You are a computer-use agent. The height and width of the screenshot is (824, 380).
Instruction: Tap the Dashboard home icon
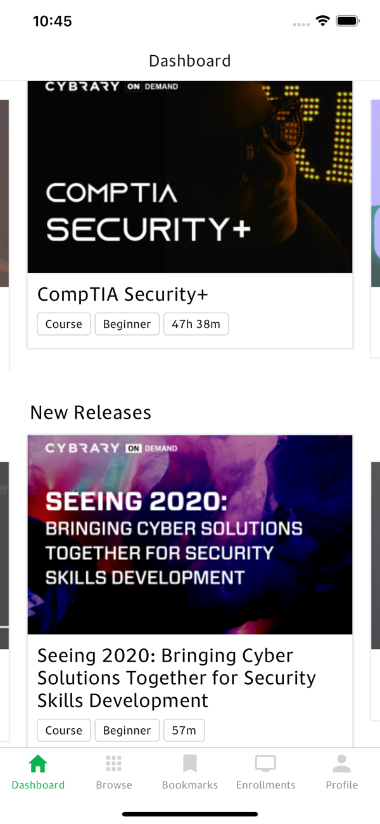point(38,763)
